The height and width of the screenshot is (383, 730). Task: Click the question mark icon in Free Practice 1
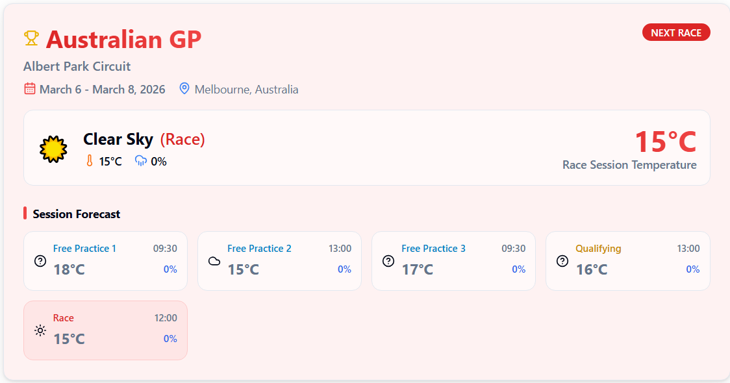point(40,261)
